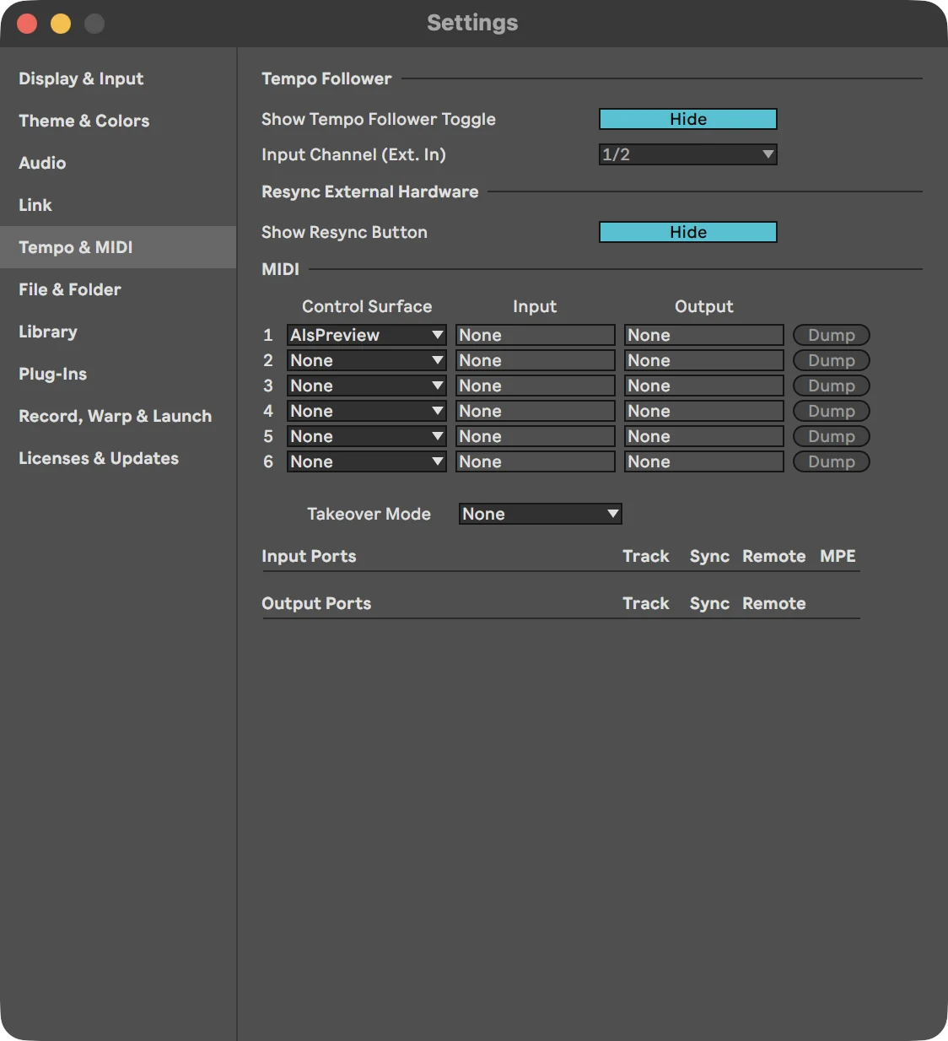948x1041 pixels.
Task: Toggle Show Resync Button Hide button
Action: (x=688, y=232)
